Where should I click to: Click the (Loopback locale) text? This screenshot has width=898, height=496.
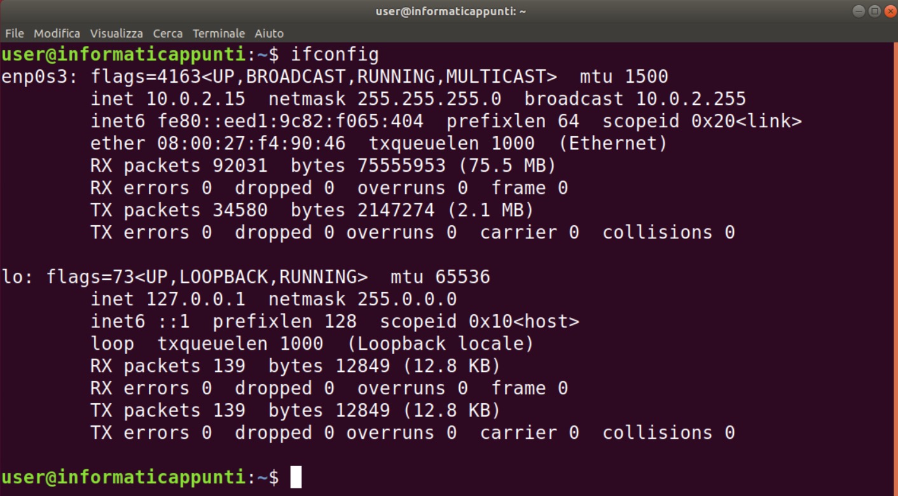tap(440, 344)
